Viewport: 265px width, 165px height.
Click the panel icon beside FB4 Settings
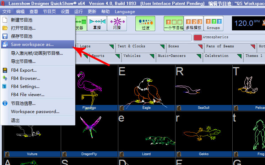(4, 86)
